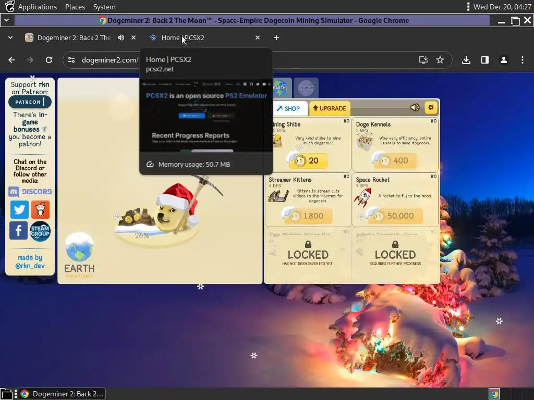Open the Places menu
Image resolution: width=534 pixels, height=400 pixels.
(x=75, y=7)
